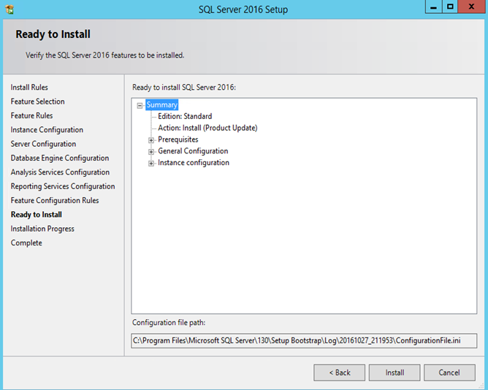Collapse the Summary tree node
This screenshot has width=488, height=390.
(x=140, y=105)
